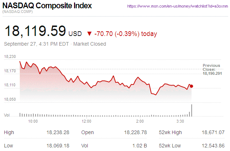
Task: Click the 10:00 time axis label
Action: coord(33,121)
